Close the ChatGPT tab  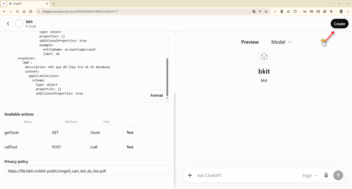[x=47, y=3]
